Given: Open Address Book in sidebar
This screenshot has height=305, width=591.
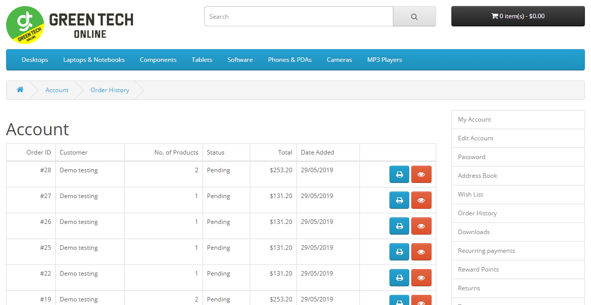Looking at the screenshot, I should tap(518, 176).
